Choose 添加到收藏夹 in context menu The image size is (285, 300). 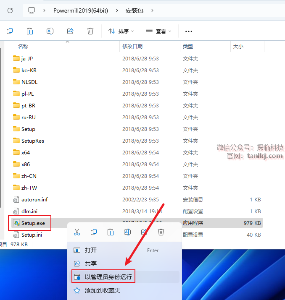point(124,290)
